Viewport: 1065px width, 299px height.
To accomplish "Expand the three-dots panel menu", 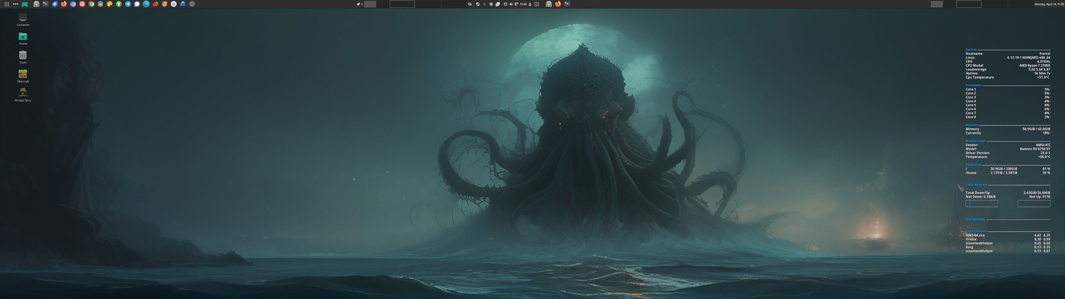I will pyautogui.click(x=16, y=4).
